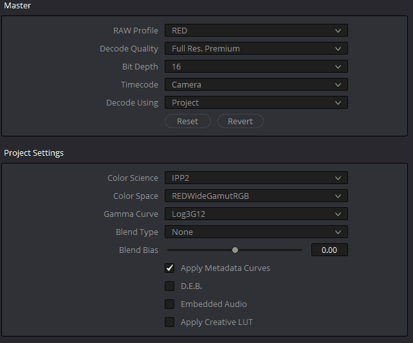The image size is (413, 343).
Task: Enable the Embedded Audio checkbox
Action: click(169, 304)
